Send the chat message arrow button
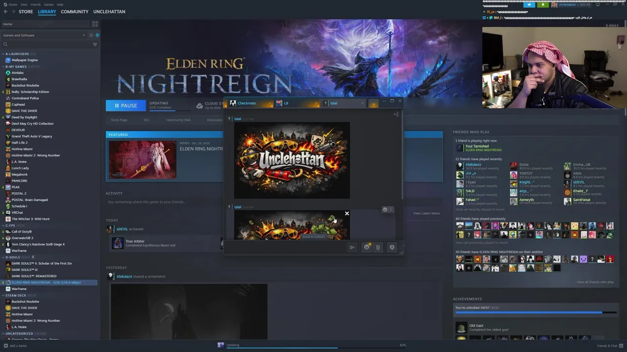The image size is (627, 352). [x=352, y=247]
